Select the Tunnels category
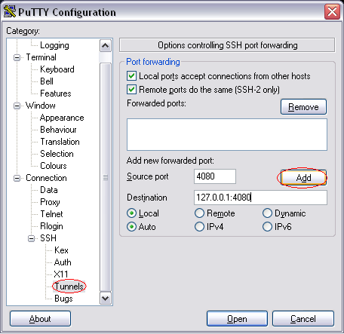 (69, 287)
